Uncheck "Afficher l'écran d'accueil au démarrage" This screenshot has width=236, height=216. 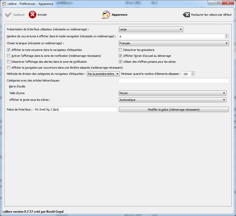point(120,56)
